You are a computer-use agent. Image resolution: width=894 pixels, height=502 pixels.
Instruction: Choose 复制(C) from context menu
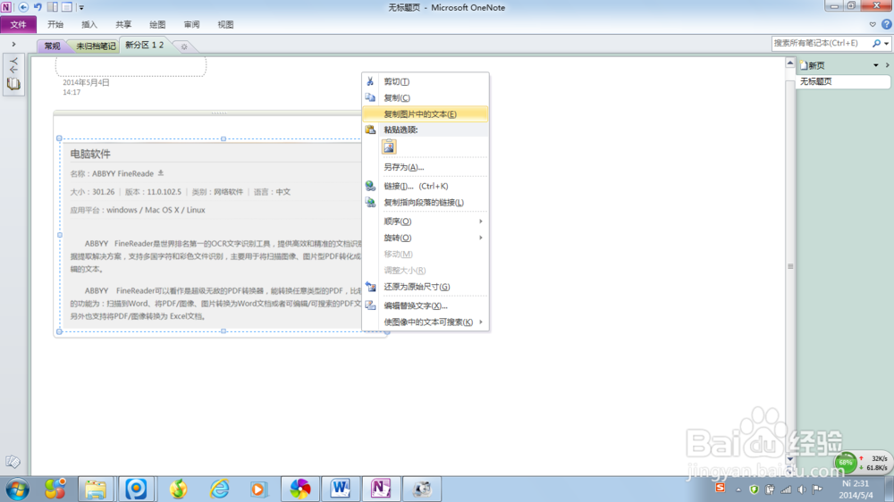point(426,97)
